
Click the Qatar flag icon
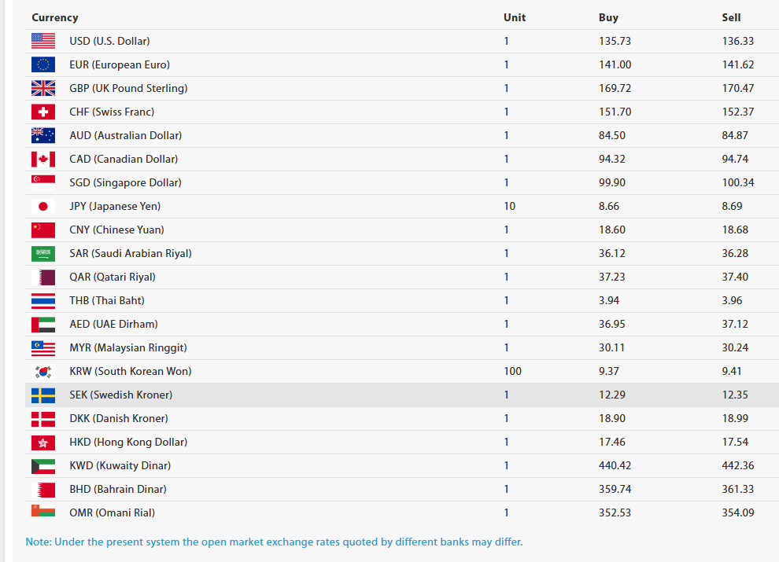pyautogui.click(x=43, y=277)
